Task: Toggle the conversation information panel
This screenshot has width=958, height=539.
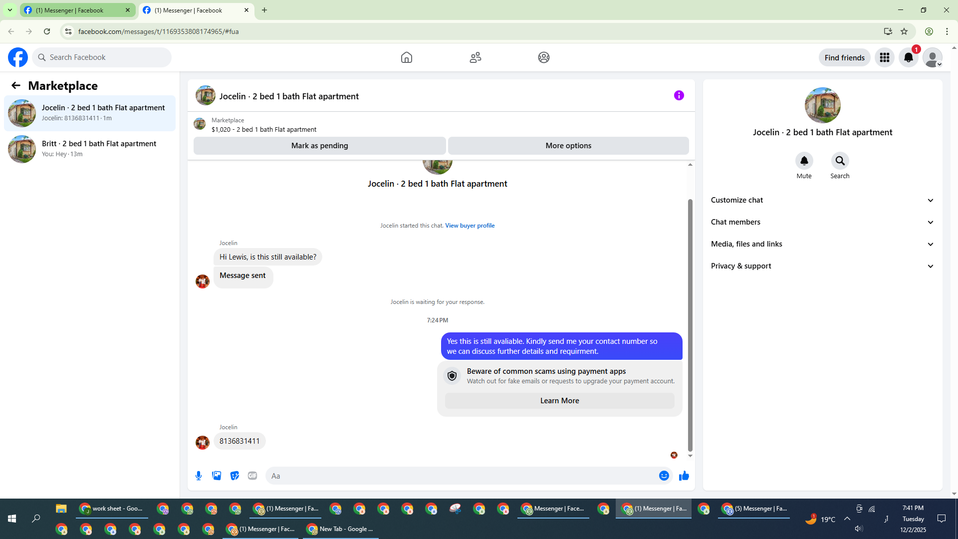Action: 679,95
